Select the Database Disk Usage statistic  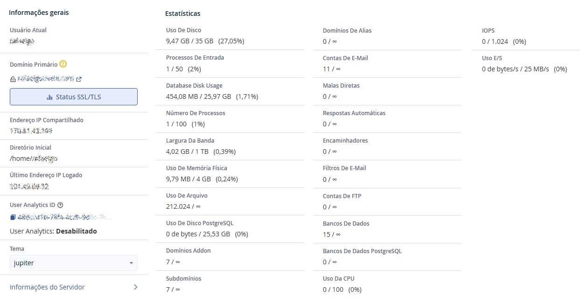194,86
